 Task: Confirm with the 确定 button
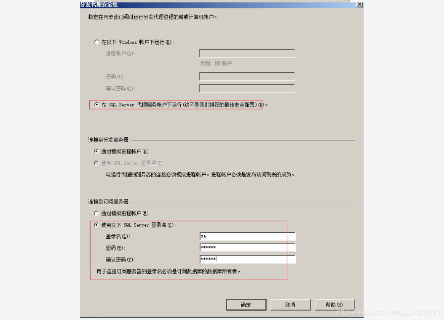246,305
